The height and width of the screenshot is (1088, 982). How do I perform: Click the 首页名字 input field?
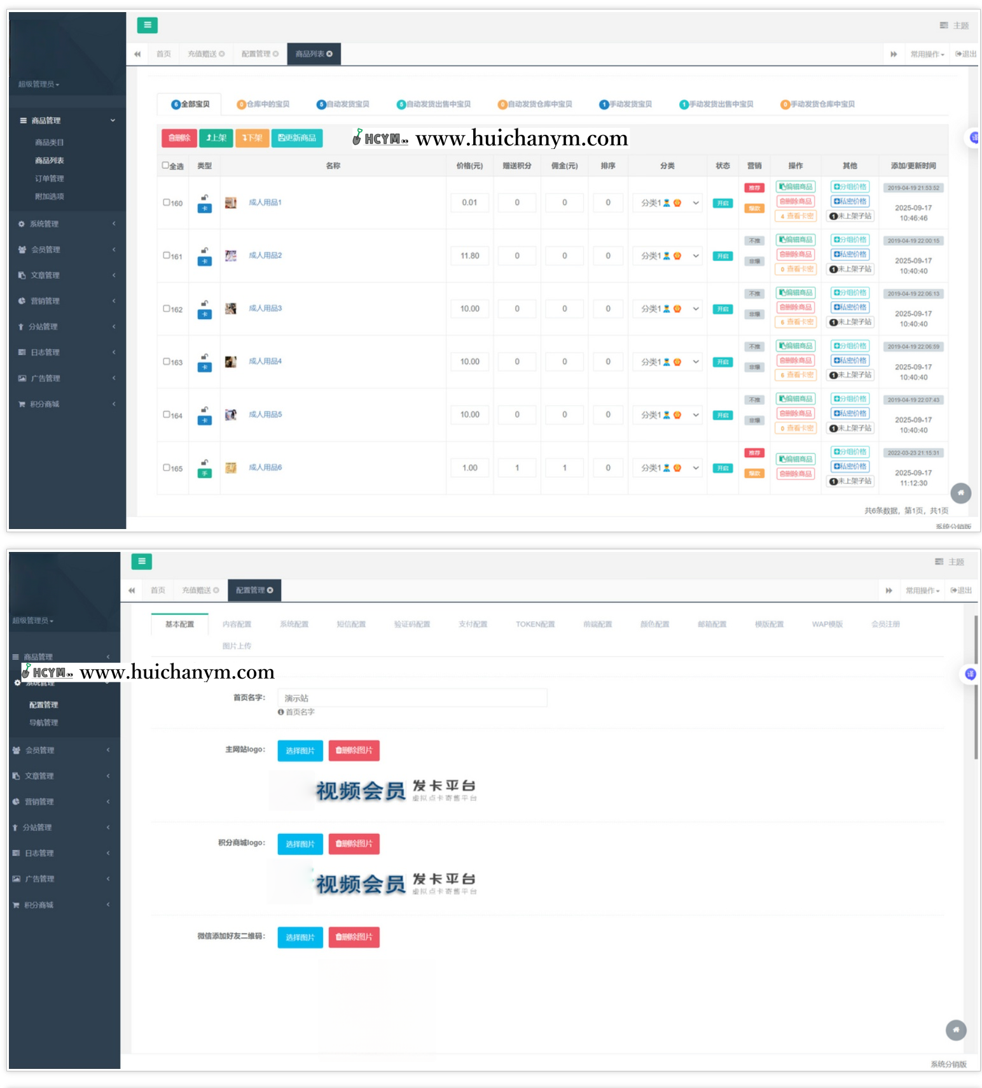(412, 698)
